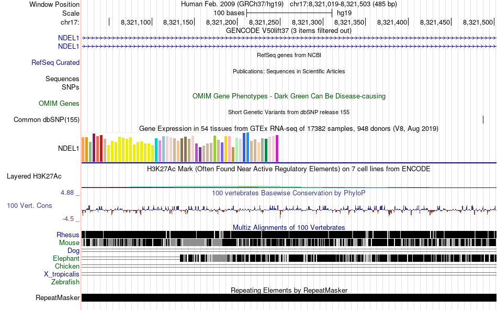Click the upper NDEL1 gene track label
This screenshot has width=497, height=310.
[x=69, y=38]
